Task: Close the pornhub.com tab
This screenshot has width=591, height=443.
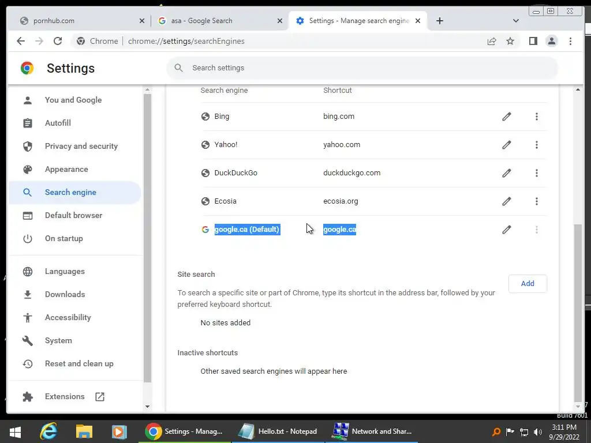Action: tap(142, 21)
